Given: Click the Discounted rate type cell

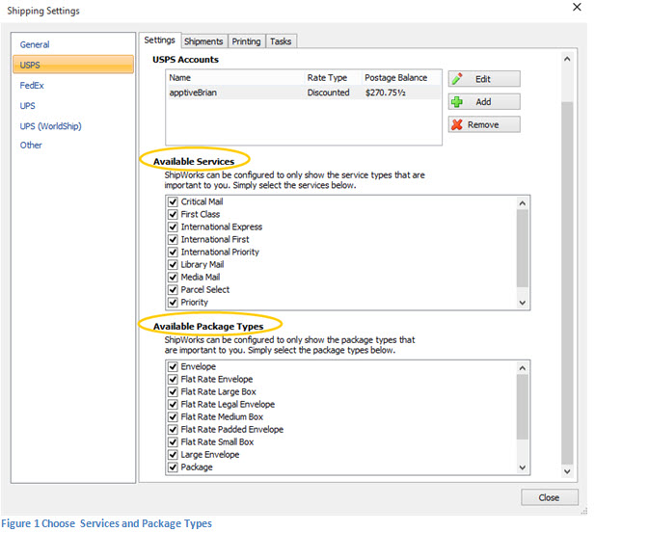Looking at the screenshot, I should 328,93.
